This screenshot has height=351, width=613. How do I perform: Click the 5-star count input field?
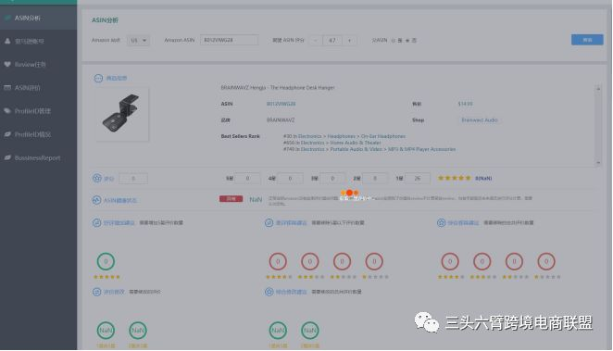point(247,178)
